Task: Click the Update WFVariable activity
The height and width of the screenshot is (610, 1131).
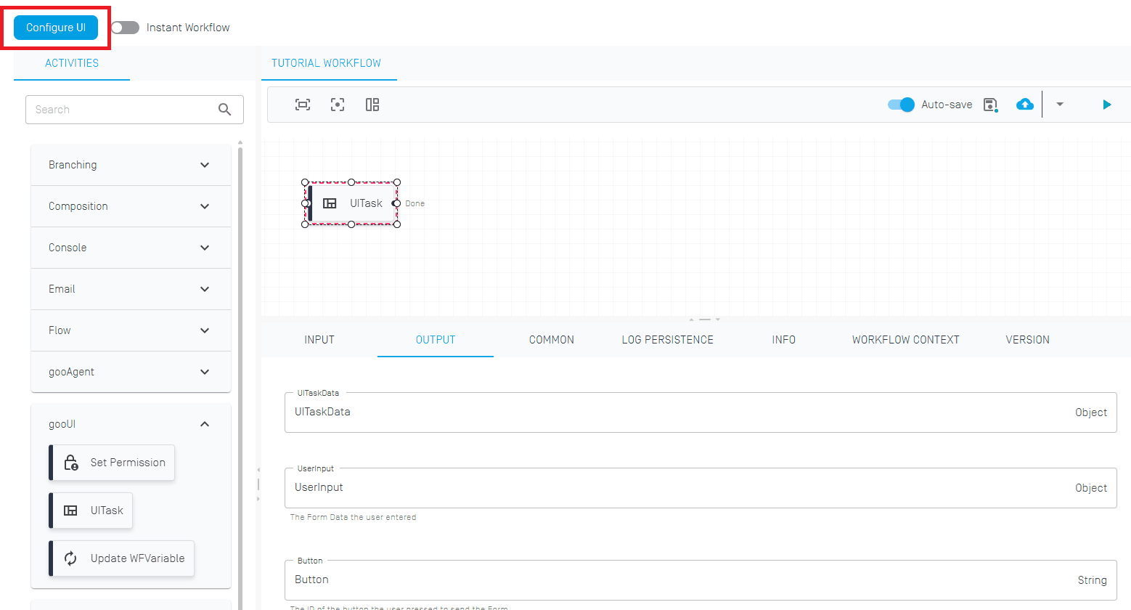Action: point(122,558)
